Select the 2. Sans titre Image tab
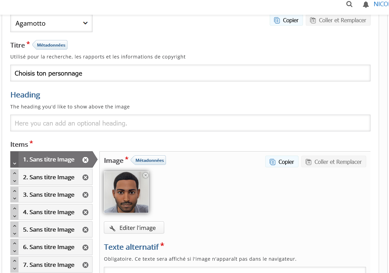Screen dimensions: 389x273 [49, 177]
